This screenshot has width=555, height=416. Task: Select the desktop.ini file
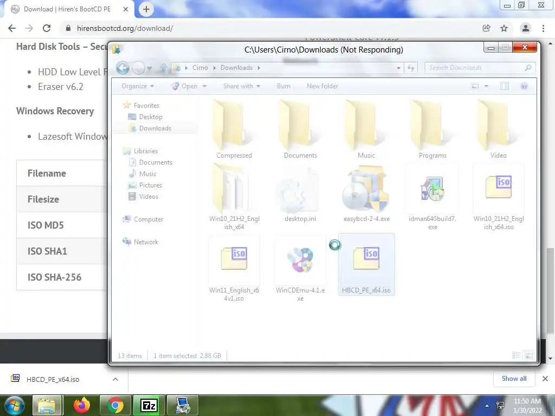coord(300,194)
